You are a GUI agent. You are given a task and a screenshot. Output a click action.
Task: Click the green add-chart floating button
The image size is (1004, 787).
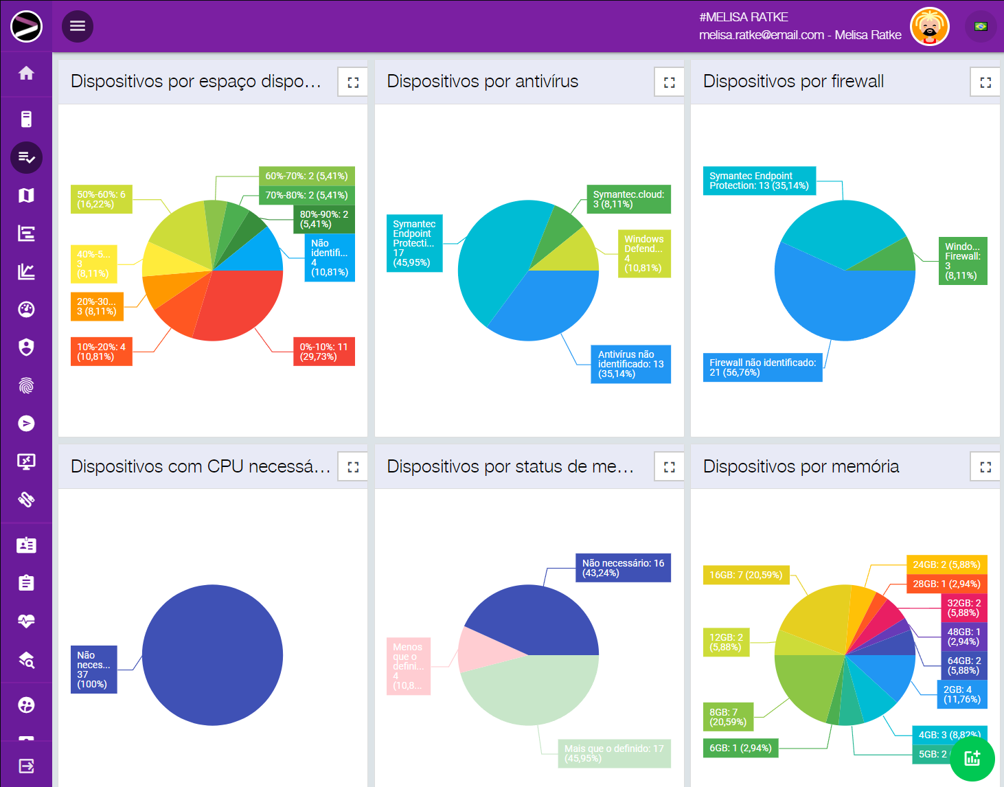pos(972,758)
